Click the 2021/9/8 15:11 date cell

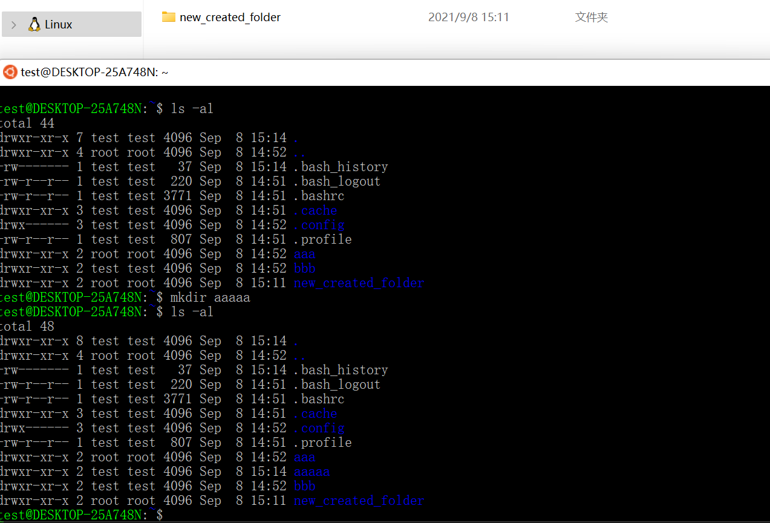[x=469, y=18]
